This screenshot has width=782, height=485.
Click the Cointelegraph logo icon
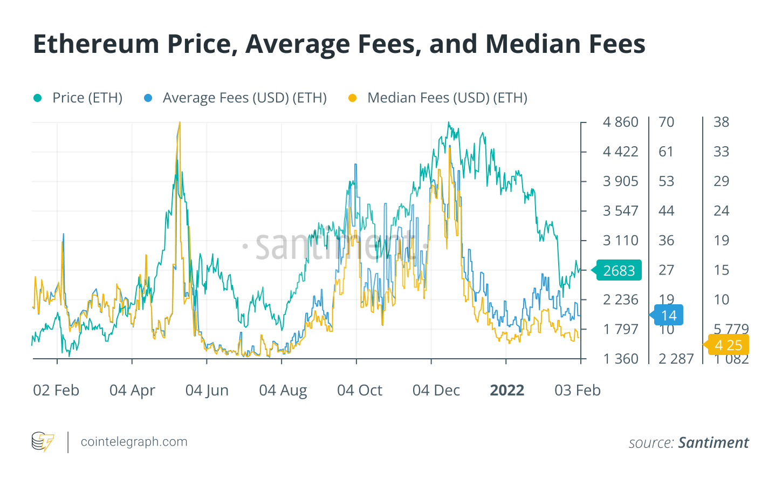coord(43,442)
